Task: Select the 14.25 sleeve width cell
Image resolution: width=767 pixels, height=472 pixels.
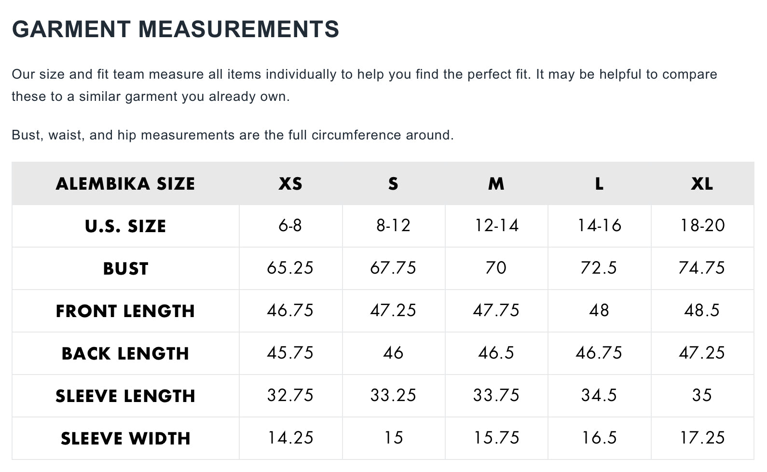Action: pos(290,438)
